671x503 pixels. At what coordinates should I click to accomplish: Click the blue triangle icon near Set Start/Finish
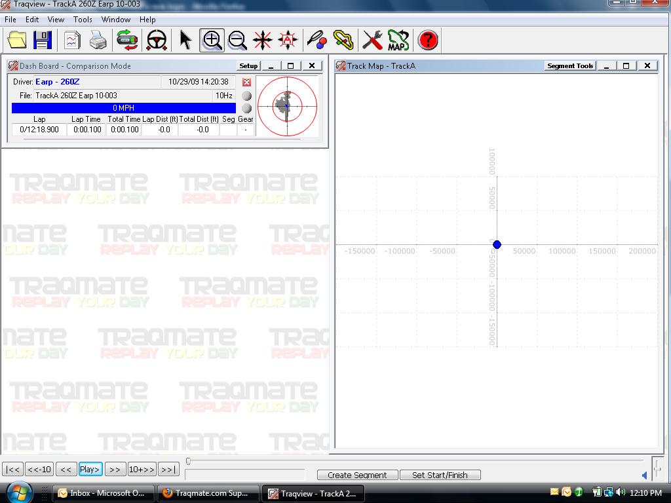tap(645, 475)
